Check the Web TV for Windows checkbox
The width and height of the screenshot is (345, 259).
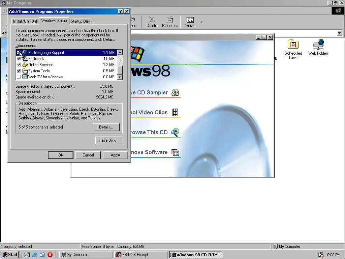coord(19,77)
